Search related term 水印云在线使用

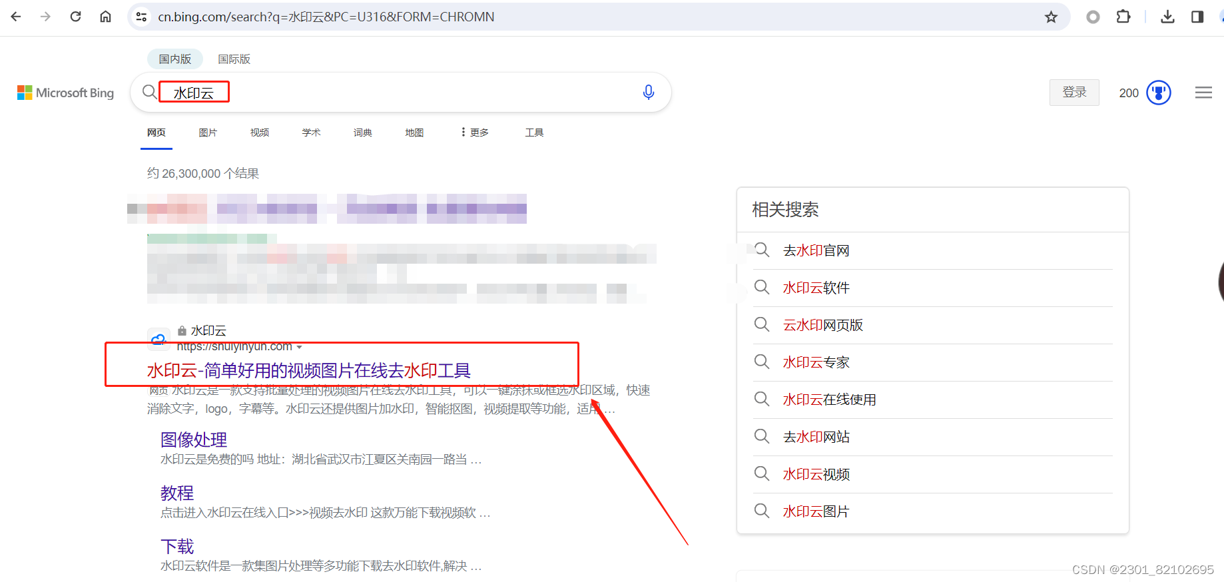click(830, 400)
